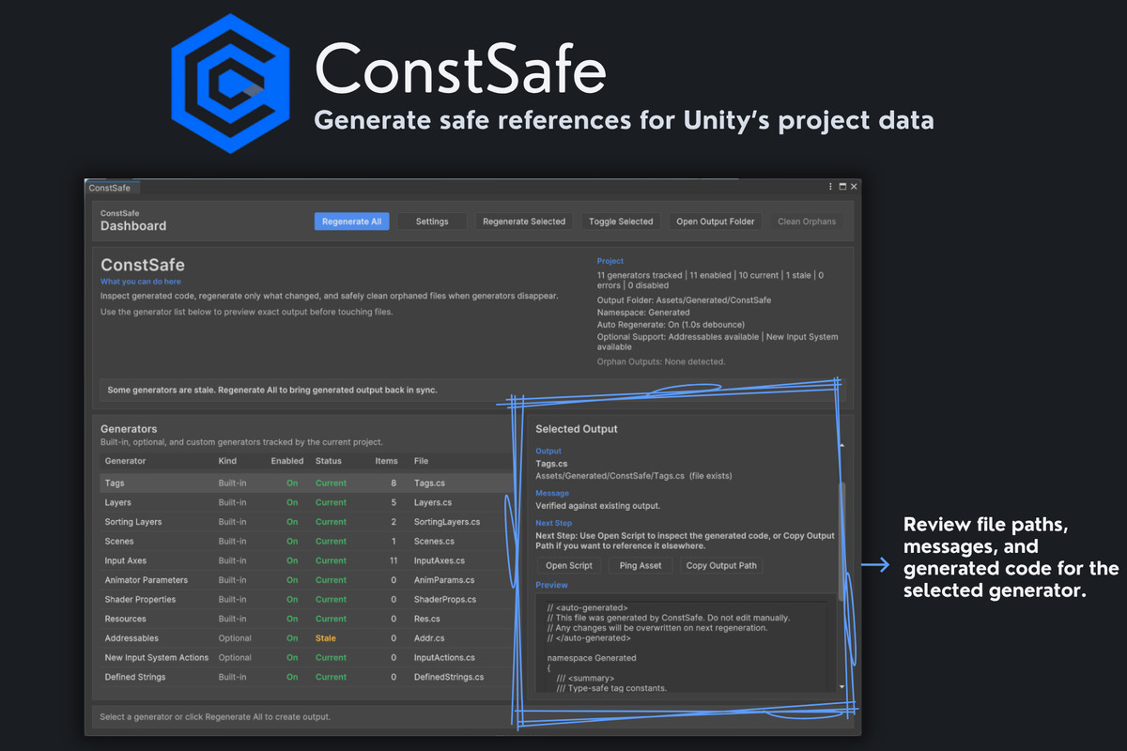Click the Kind column header
The width and height of the screenshot is (1127, 751).
(x=227, y=461)
